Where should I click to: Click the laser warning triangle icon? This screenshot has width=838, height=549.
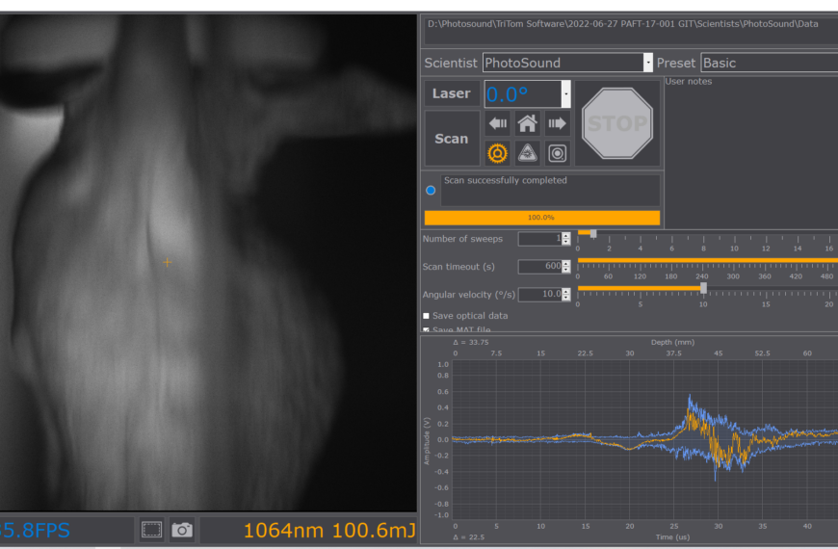tap(527, 153)
